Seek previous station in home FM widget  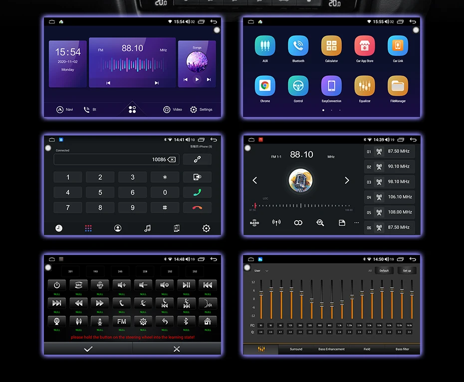108,83
